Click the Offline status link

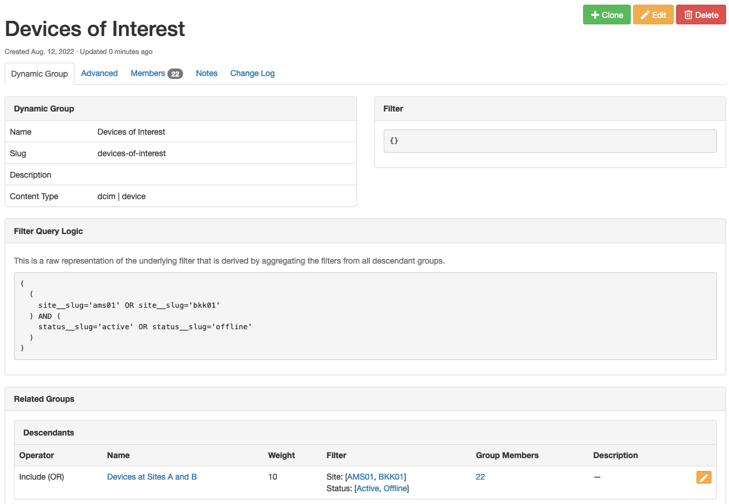click(x=395, y=488)
